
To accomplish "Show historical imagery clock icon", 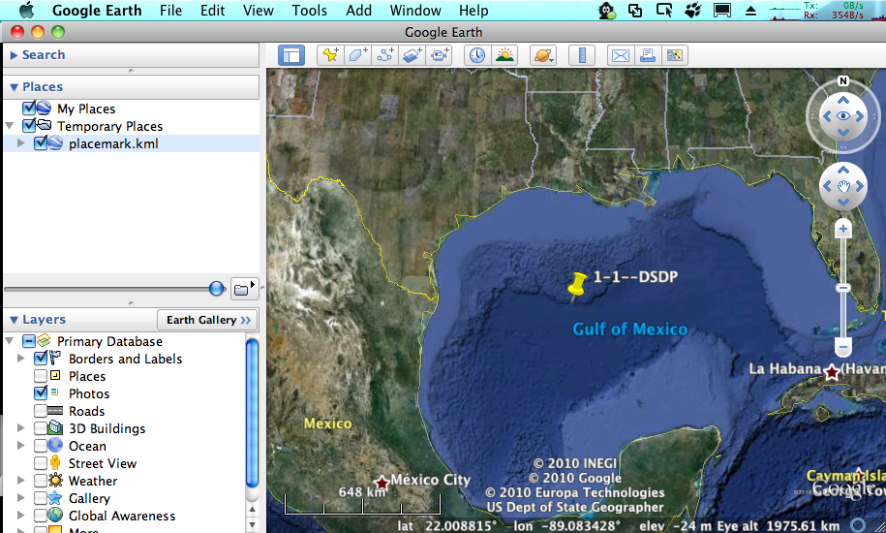I will pos(477,55).
